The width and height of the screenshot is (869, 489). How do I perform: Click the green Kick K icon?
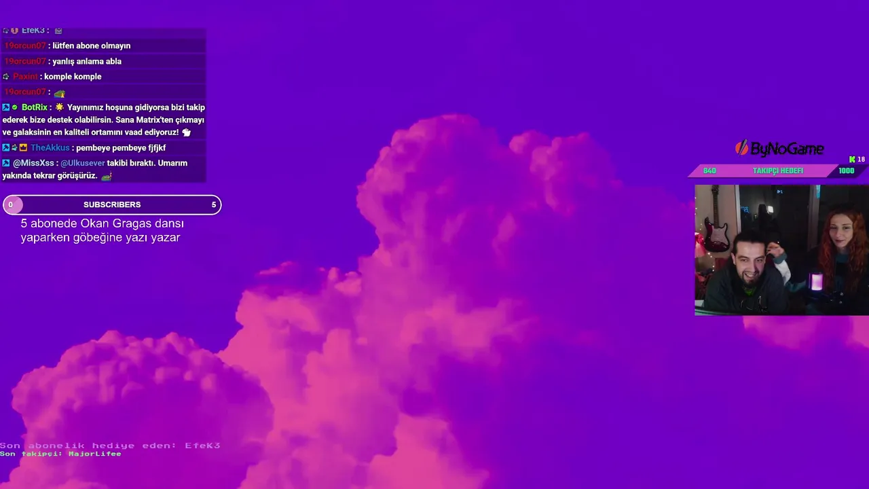[x=852, y=160]
